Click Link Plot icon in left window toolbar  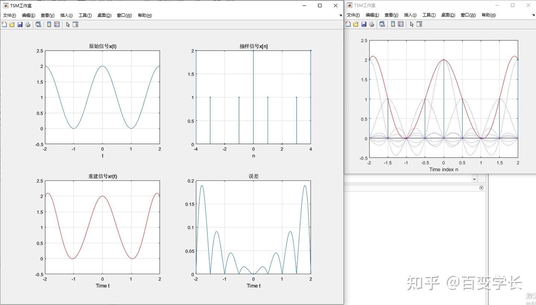click(38, 25)
